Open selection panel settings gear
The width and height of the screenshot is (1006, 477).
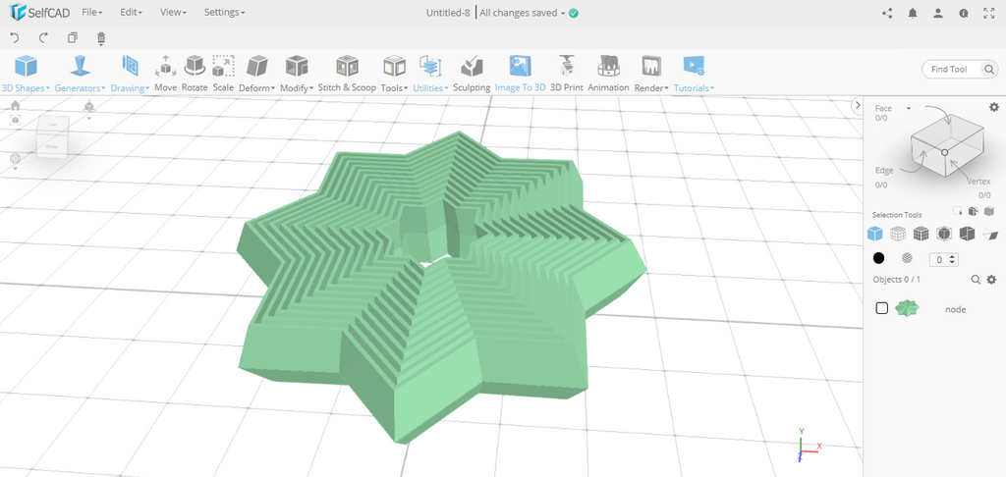coord(994,107)
